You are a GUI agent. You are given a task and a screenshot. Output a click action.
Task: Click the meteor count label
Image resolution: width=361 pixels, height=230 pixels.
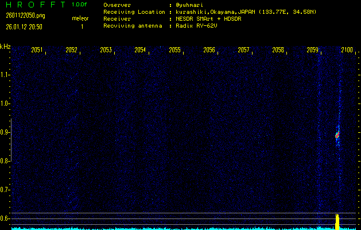point(80,19)
